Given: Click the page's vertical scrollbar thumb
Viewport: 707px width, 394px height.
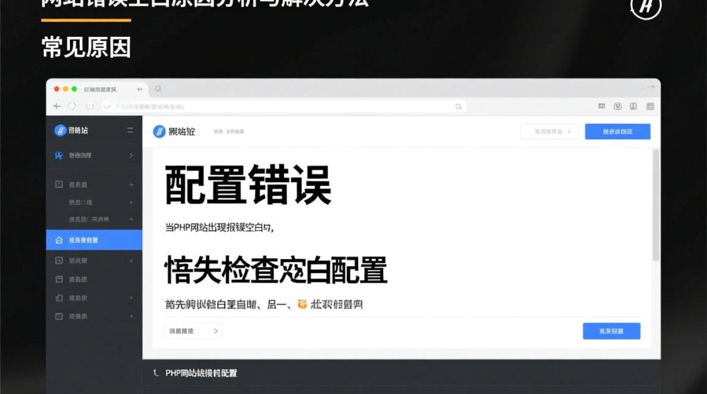Looking at the screenshot, I should coord(655,205).
